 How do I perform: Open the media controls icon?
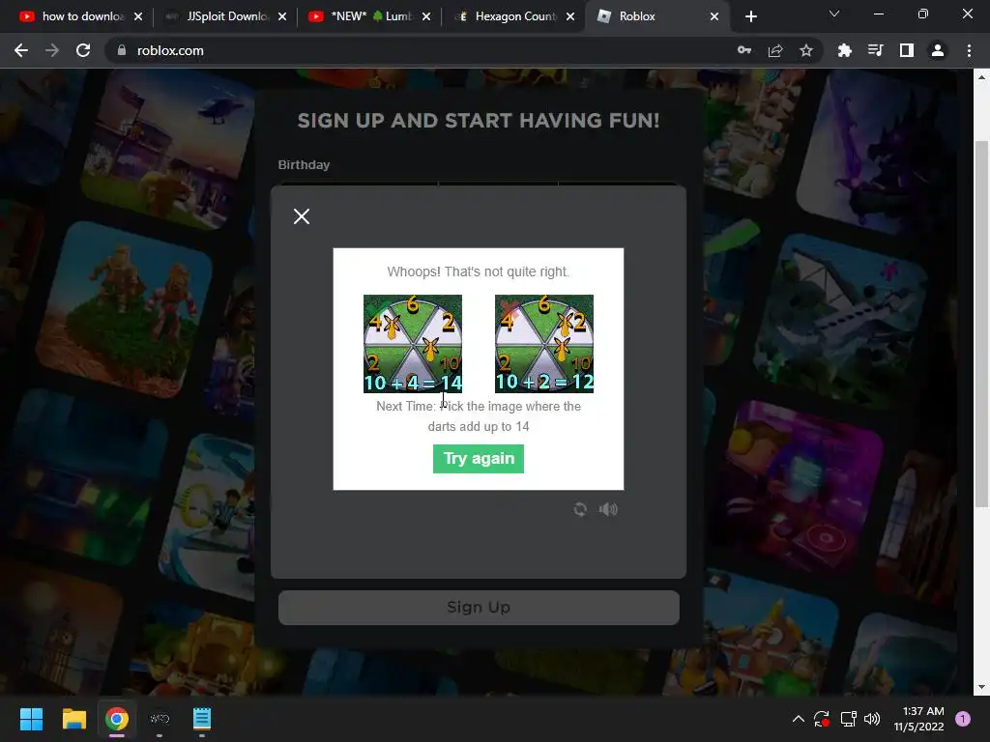click(x=875, y=50)
